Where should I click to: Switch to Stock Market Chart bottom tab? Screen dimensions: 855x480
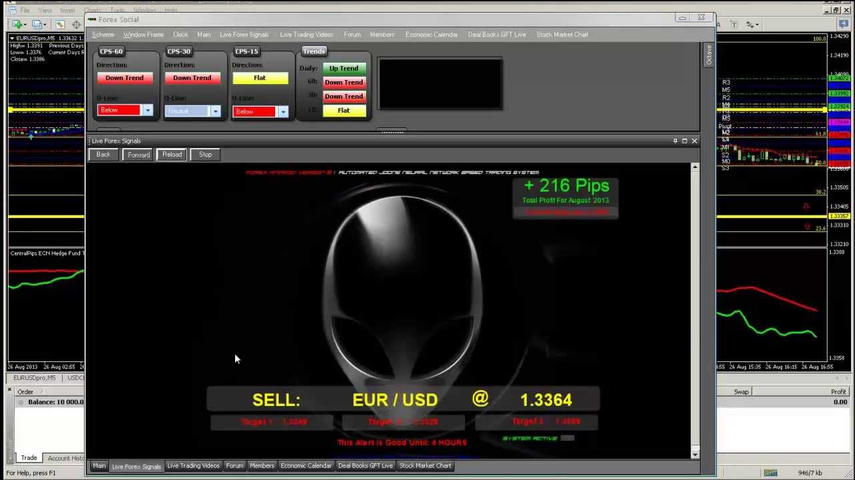(x=425, y=466)
